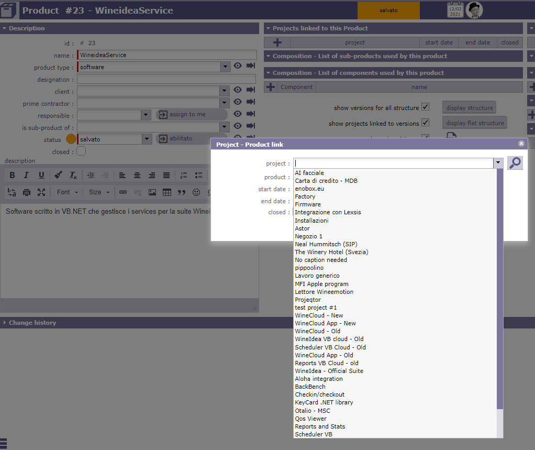Uncheck show projects linked to versions
The width and height of the screenshot is (535, 450).
click(x=425, y=123)
